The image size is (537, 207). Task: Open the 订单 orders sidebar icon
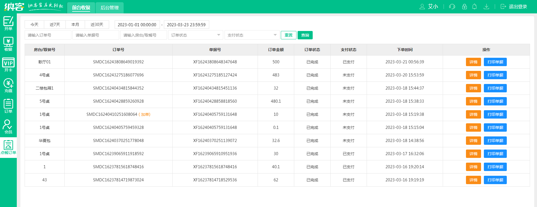[x=8, y=106]
